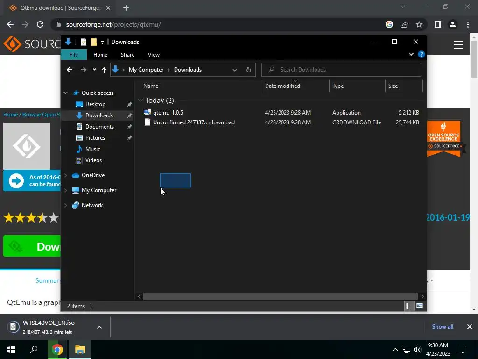
Task: Close the Chrome downloads bar
Action: (470, 327)
